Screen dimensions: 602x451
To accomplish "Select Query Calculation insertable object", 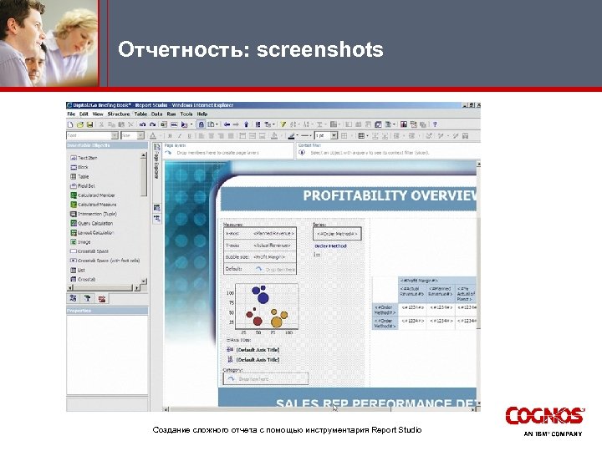I will point(92,223).
